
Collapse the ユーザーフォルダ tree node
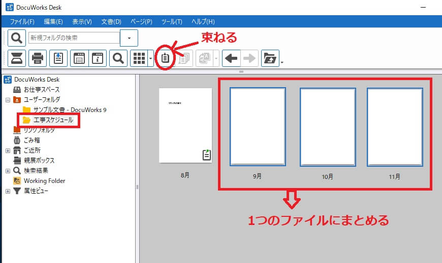click(8, 100)
